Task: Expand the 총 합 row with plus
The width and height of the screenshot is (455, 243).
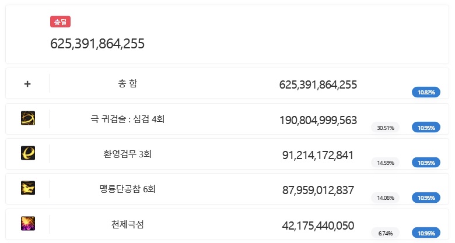Action: (27, 83)
